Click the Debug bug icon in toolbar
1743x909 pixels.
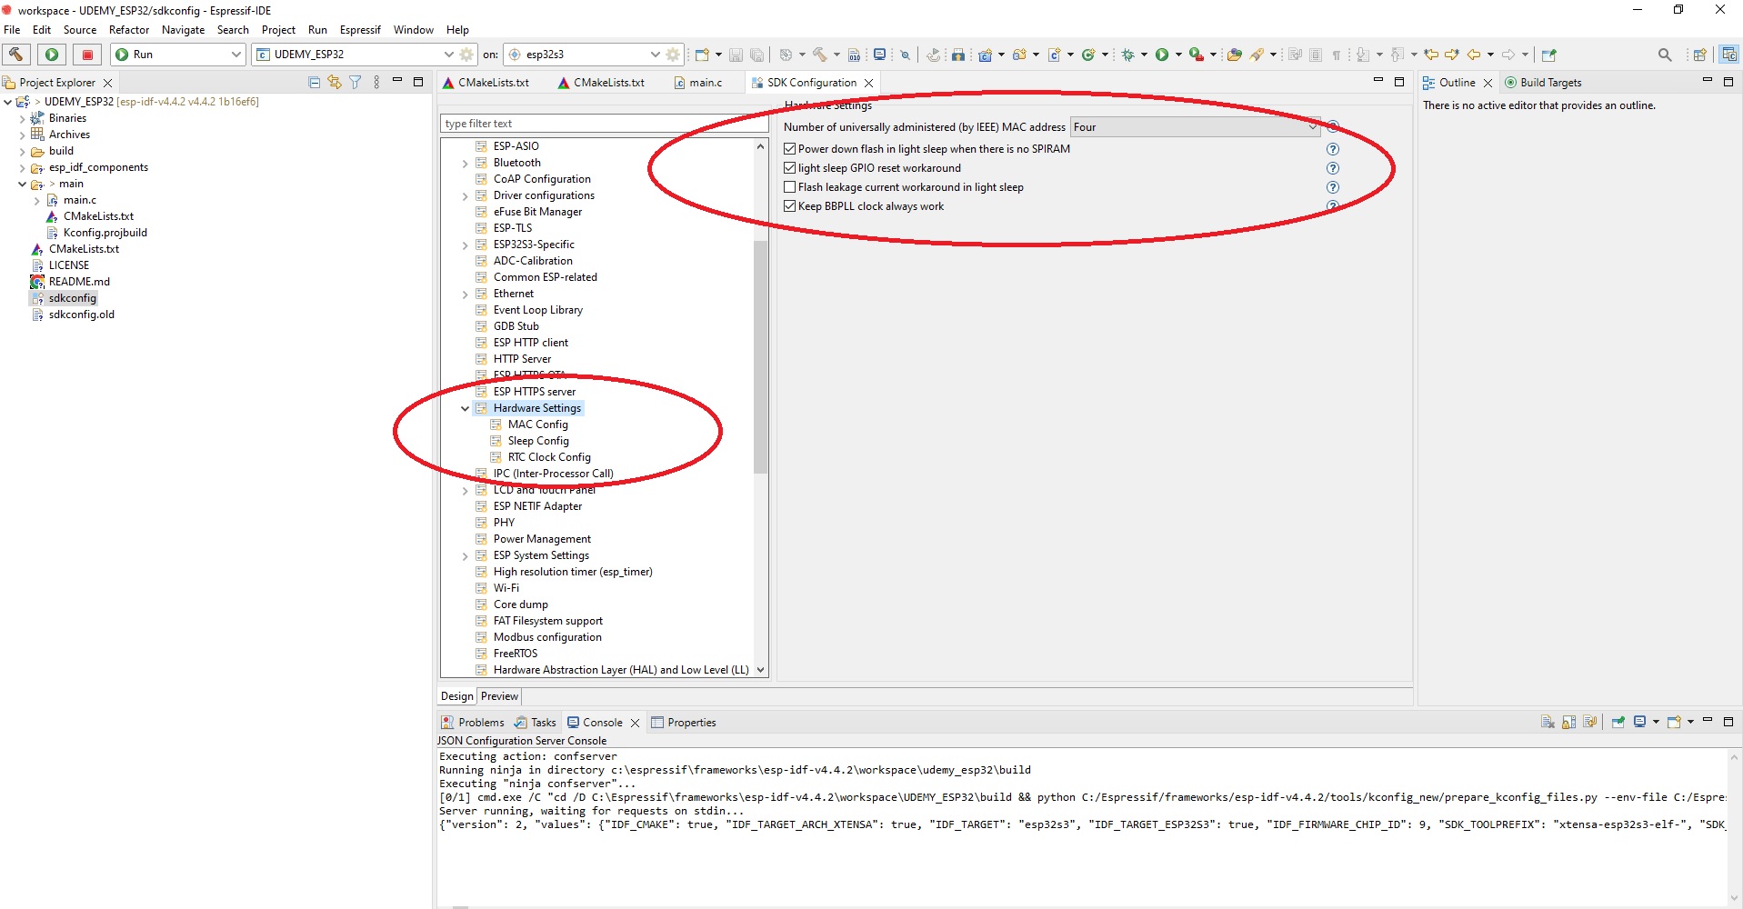(x=1128, y=55)
